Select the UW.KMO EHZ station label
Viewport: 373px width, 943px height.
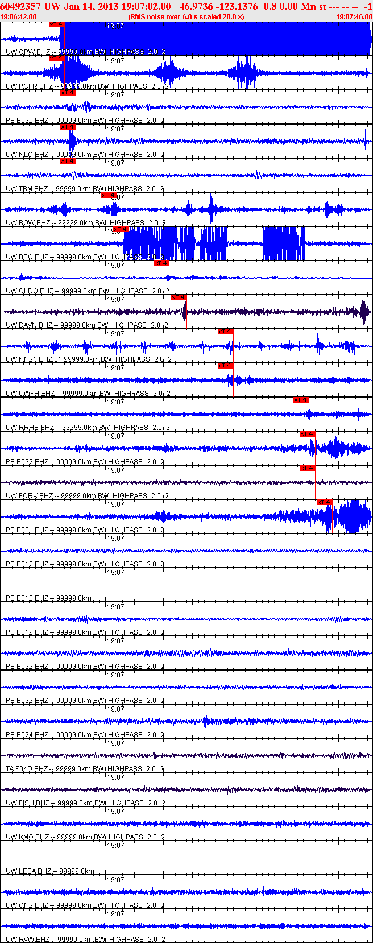click(x=27, y=837)
